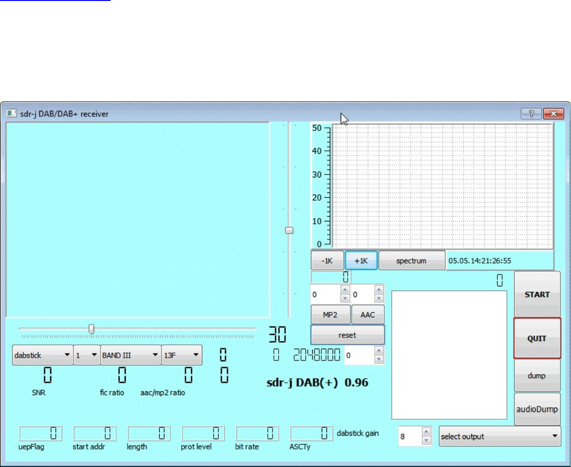This screenshot has height=467, width=571.
Task: Open the dropdown showing value 1
Action: [x=87, y=355]
